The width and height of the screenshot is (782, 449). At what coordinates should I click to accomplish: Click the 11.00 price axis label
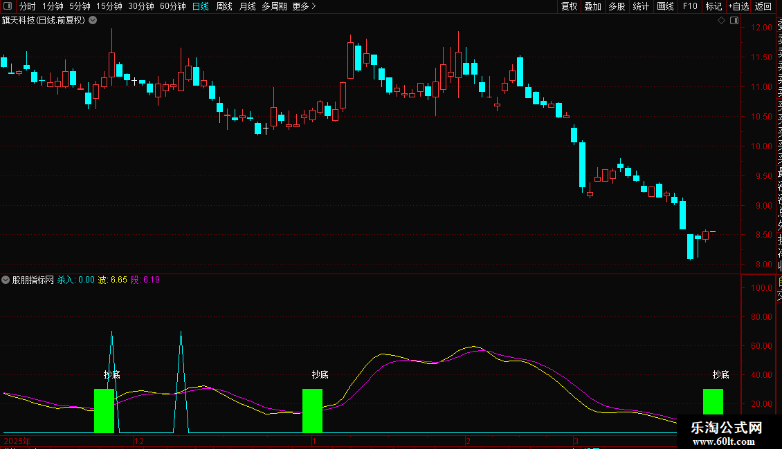tap(761, 87)
